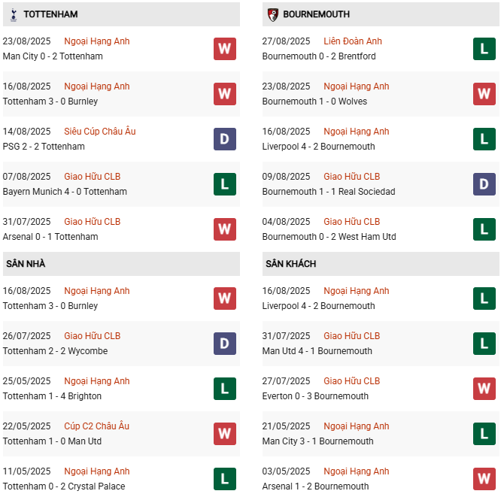The width and height of the screenshot is (501, 497).
Task: Click the Tottenham club crest icon
Action: [13, 14]
